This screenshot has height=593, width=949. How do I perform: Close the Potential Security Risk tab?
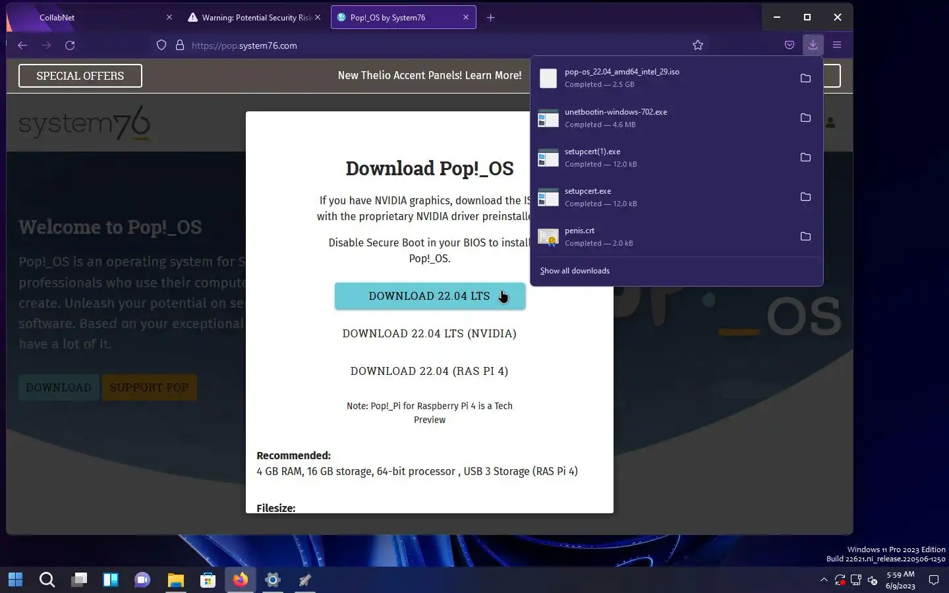pos(318,18)
